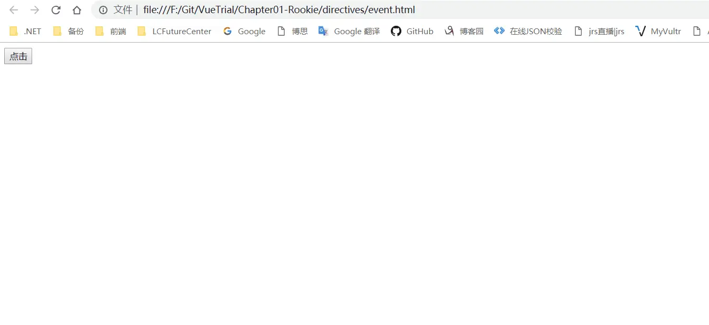View site information icon in address bar
The image size is (709, 325).
pos(103,10)
